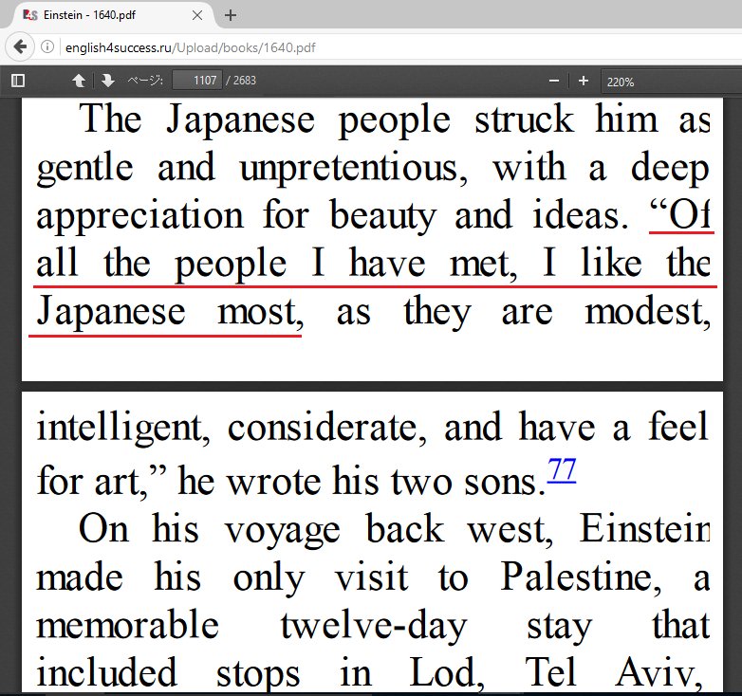Select the Einstein - 1640.pdf tab
The image size is (742, 696).
pyautogui.click(x=114, y=15)
